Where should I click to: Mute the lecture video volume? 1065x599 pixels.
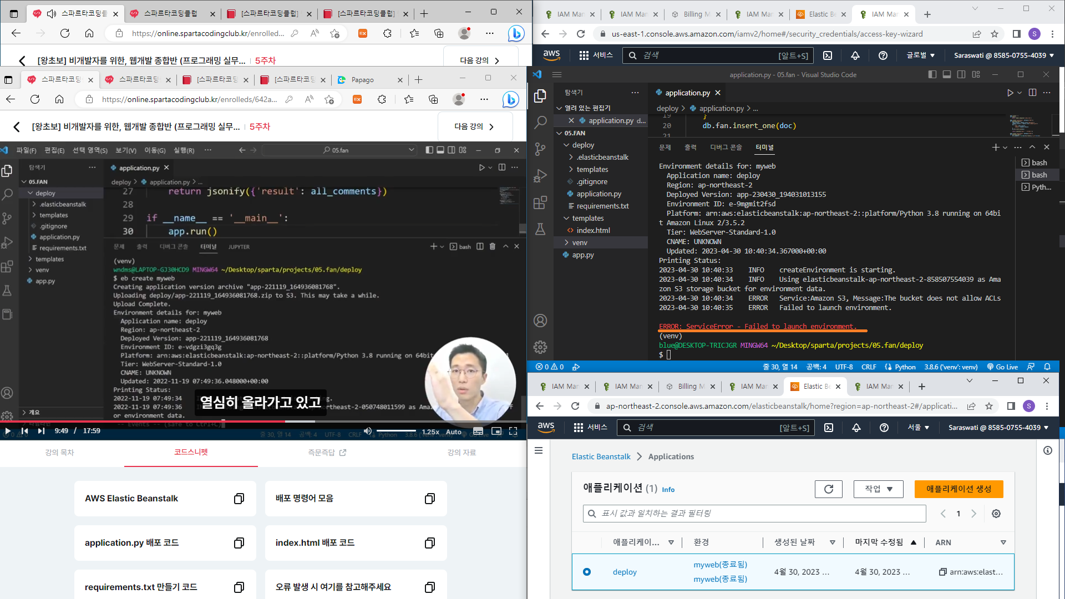[x=368, y=431]
